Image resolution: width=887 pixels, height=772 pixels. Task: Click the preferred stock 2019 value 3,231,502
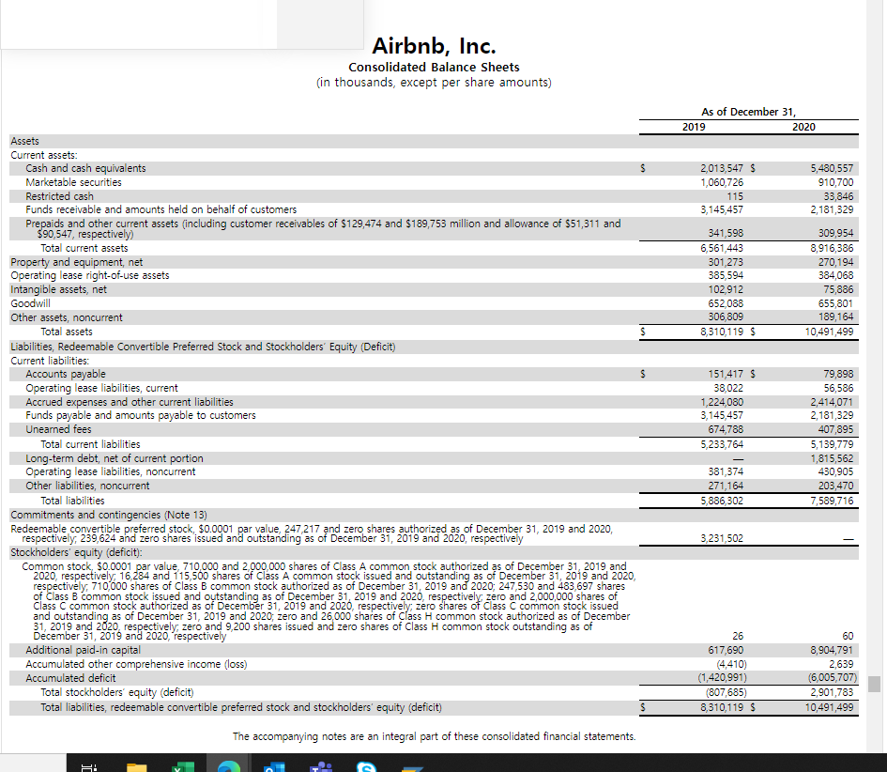click(x=721, y=538)
